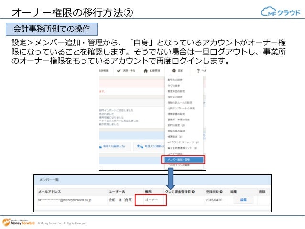Open the 決算・申告 menu tab
Image resolution: width=305 pixels, height=229 pixels.
[126, 71]
